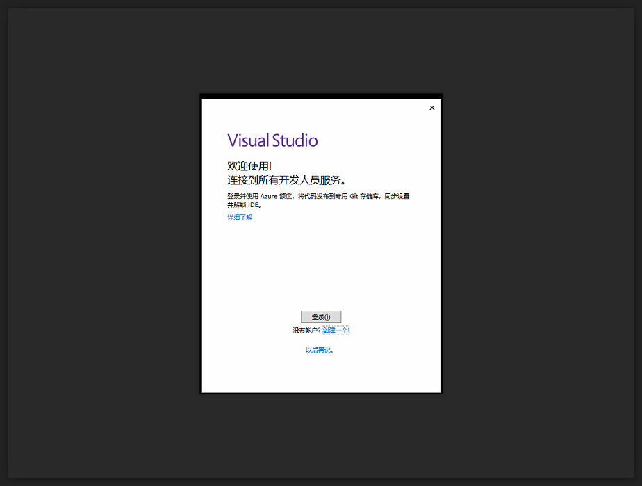
Task: Close the Visual Studio welcome dialog
Action: [x=431, y=108]
